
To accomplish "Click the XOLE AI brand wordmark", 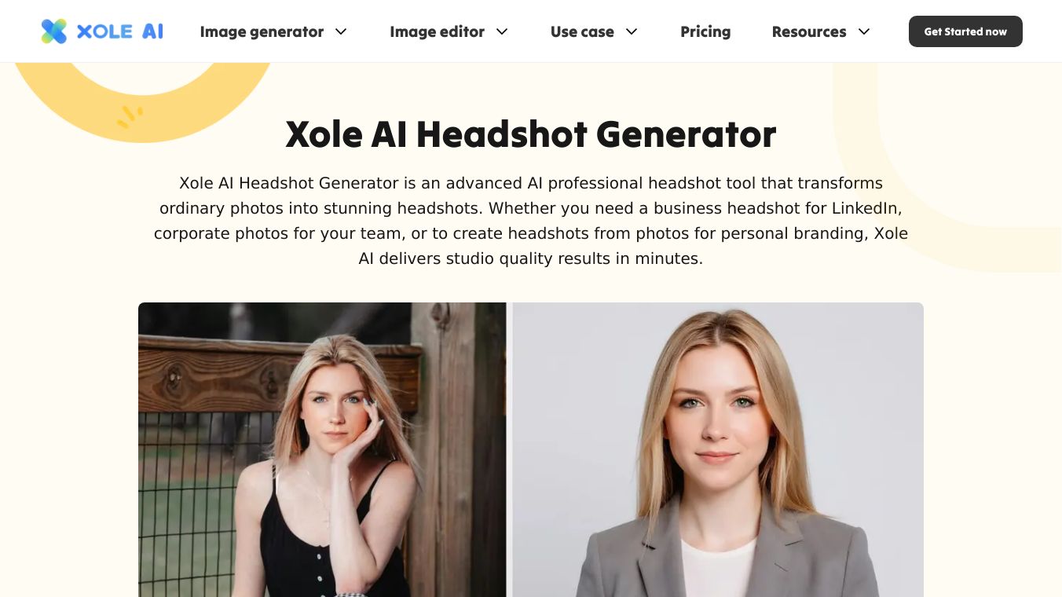I will (120, 31).
